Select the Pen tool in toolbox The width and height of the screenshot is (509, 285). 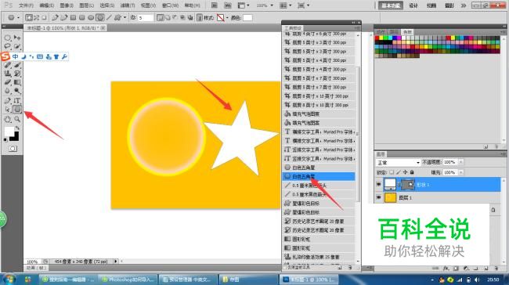pos(8,100)
